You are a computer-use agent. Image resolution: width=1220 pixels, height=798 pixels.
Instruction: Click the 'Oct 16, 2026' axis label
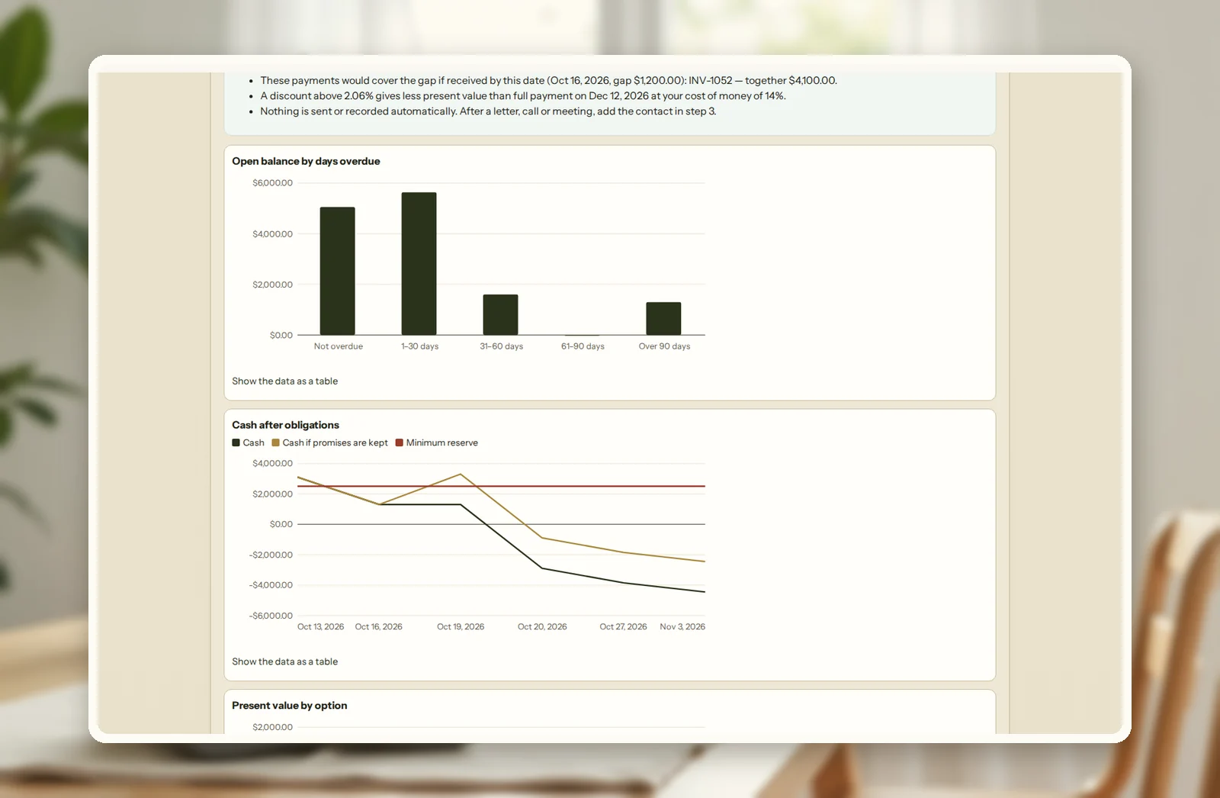pyautogui.click(x=378, y=627)
